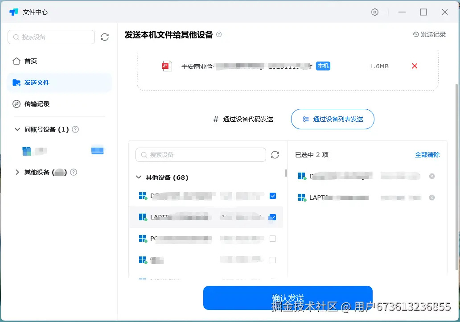
Task: Click the 文件中心 app logo
Action: (14, 12)
